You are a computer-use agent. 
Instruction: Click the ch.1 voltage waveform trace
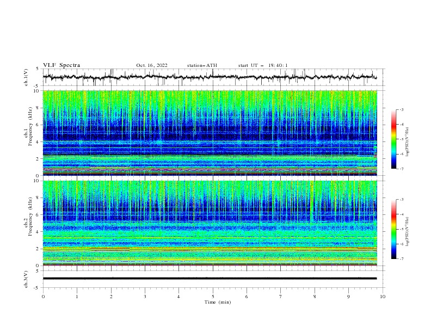click(x=210, y=77)
